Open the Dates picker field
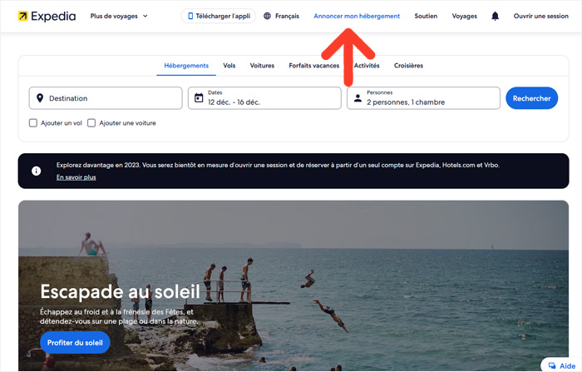The image size is (582, 372). click(x=264, y=98)
